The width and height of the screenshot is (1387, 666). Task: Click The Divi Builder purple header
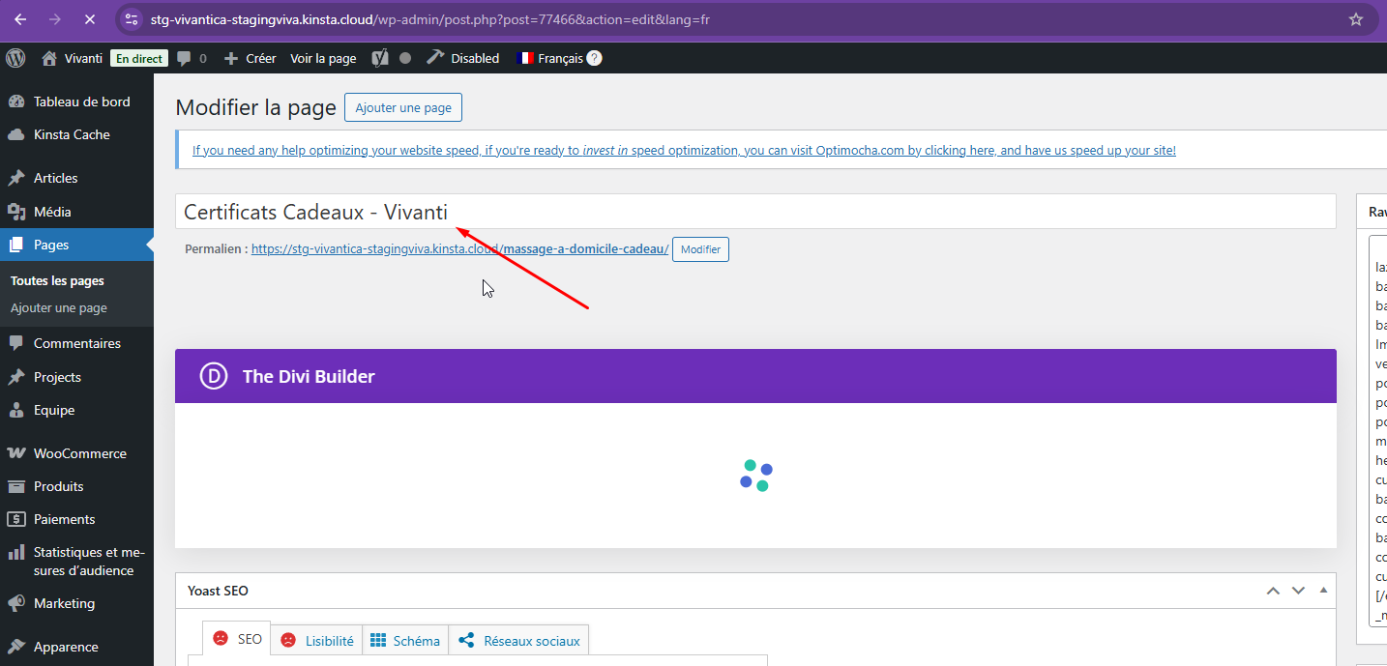(755, 376)
